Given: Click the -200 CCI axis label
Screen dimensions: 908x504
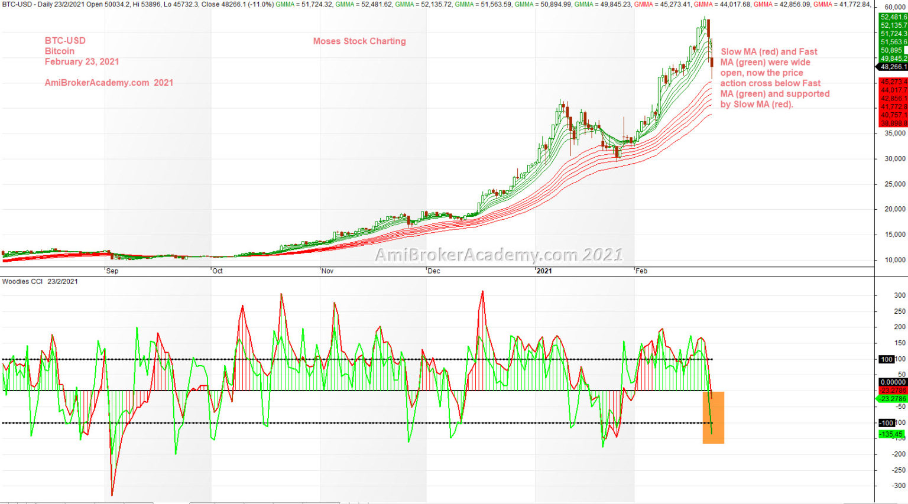Looking at the screenshot, I should pyautogui.click(x=899, y=454).
